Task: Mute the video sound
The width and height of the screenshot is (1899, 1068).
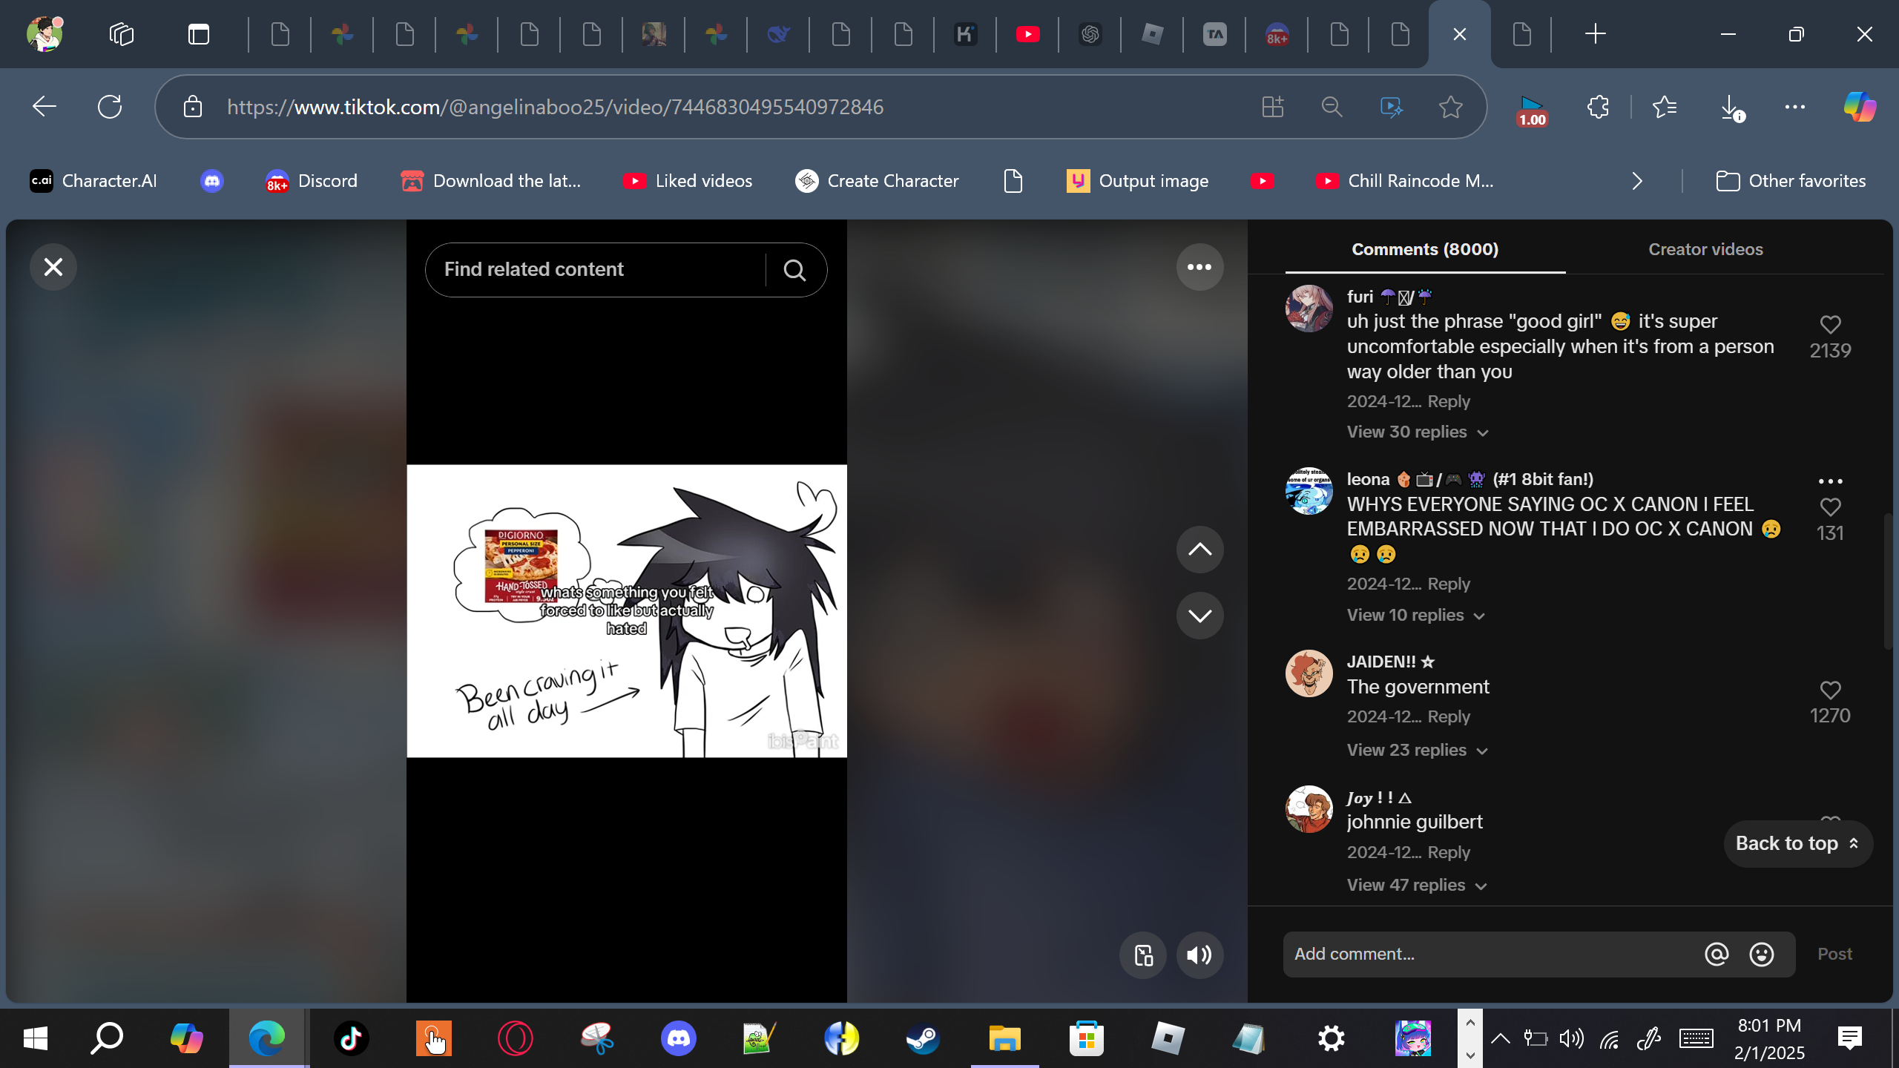Action: pos(1199,955)
